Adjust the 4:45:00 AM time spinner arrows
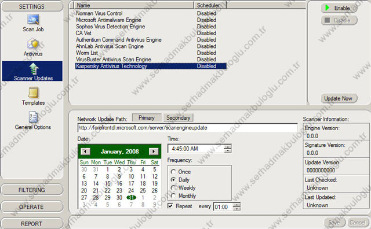This screenshot has width=371, height=229. (x=228, y=149)
